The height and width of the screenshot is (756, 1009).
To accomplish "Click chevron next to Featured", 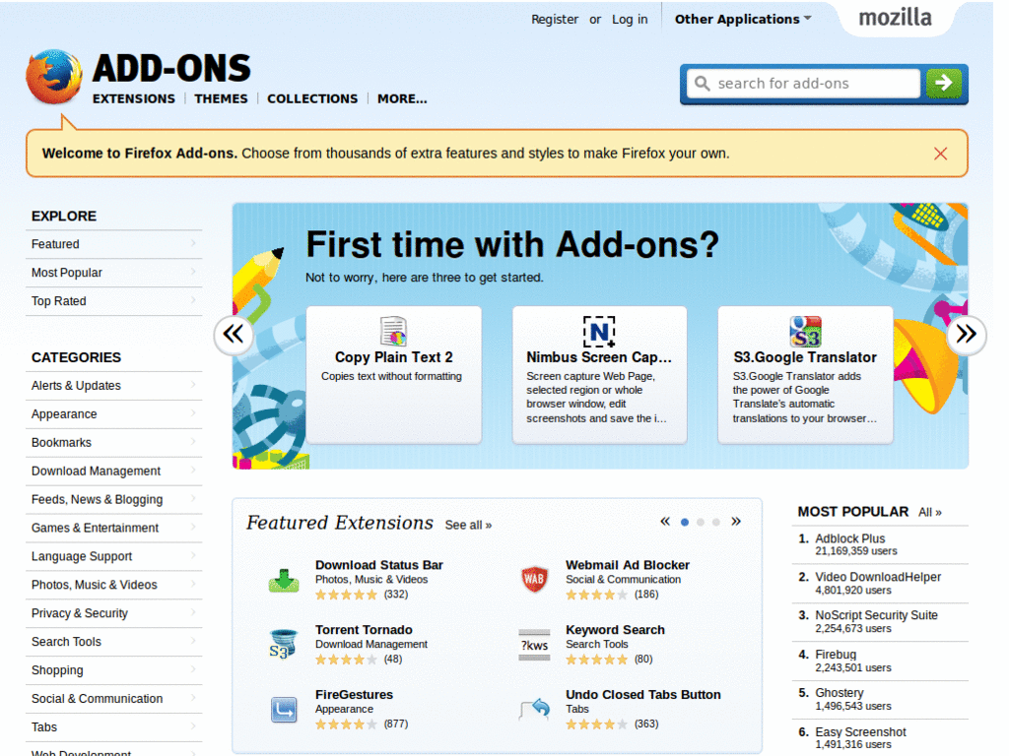I will click(x=193, y=243).
